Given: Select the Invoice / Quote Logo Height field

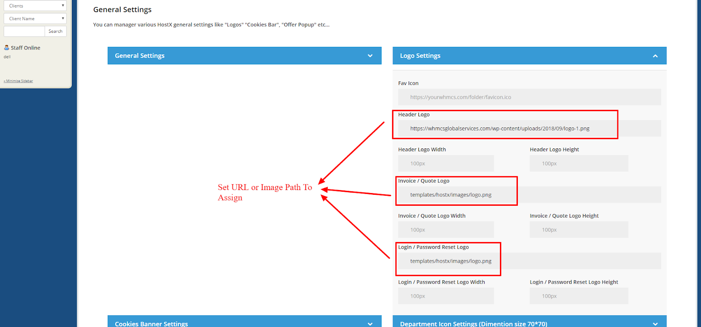Looking at the screenshot, I should click(578, 230).
